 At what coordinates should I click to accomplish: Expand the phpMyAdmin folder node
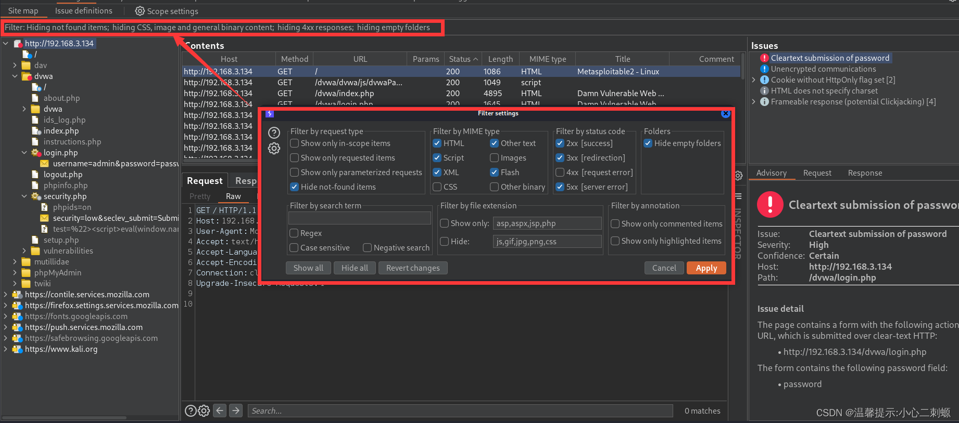click(x=15, y=273)
